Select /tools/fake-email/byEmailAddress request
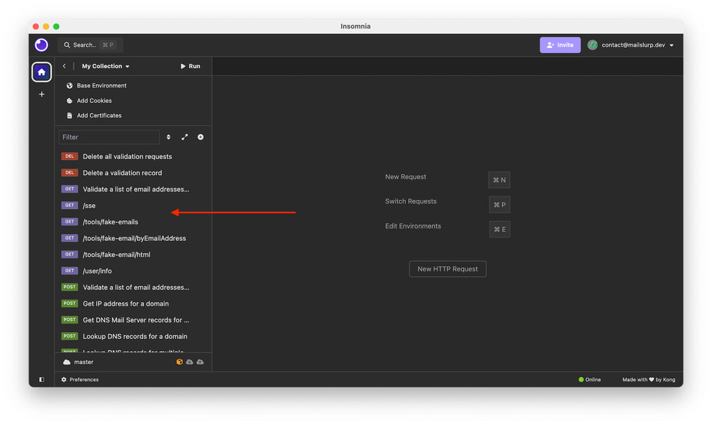 tap(133, 238)
